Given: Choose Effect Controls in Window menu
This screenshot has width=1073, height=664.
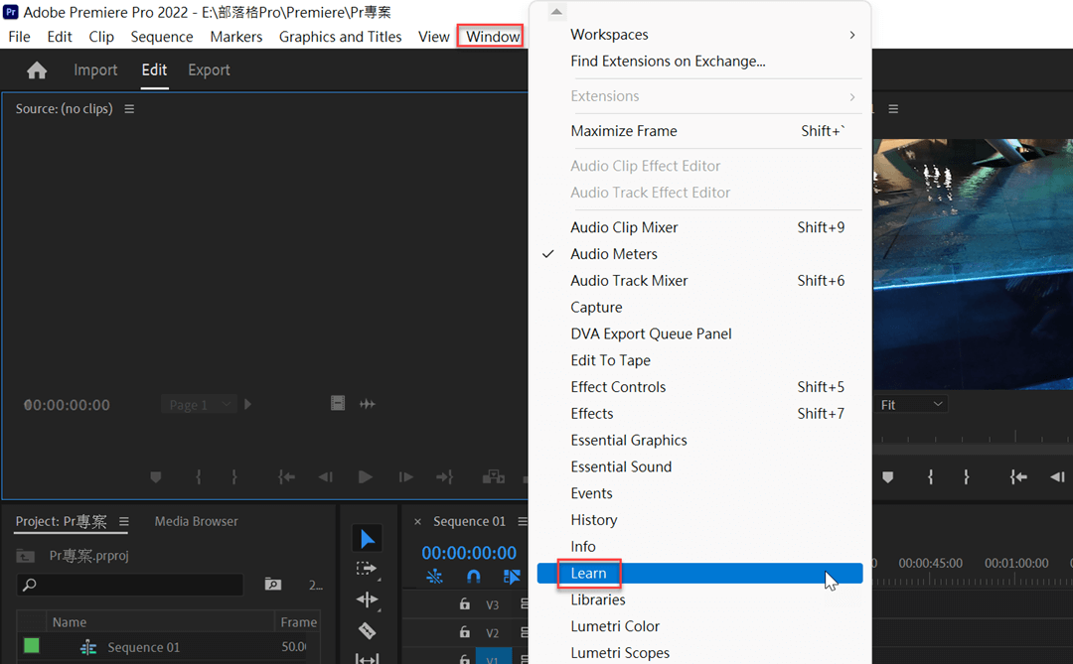Looking at the screenshot, I should click(699, 387).
